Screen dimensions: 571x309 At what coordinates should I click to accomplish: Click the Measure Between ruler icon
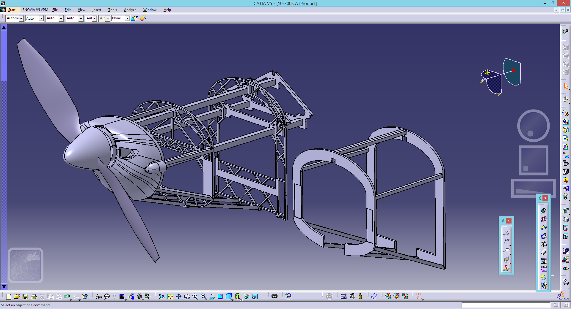pyautogui.click(x=343, y=296)
